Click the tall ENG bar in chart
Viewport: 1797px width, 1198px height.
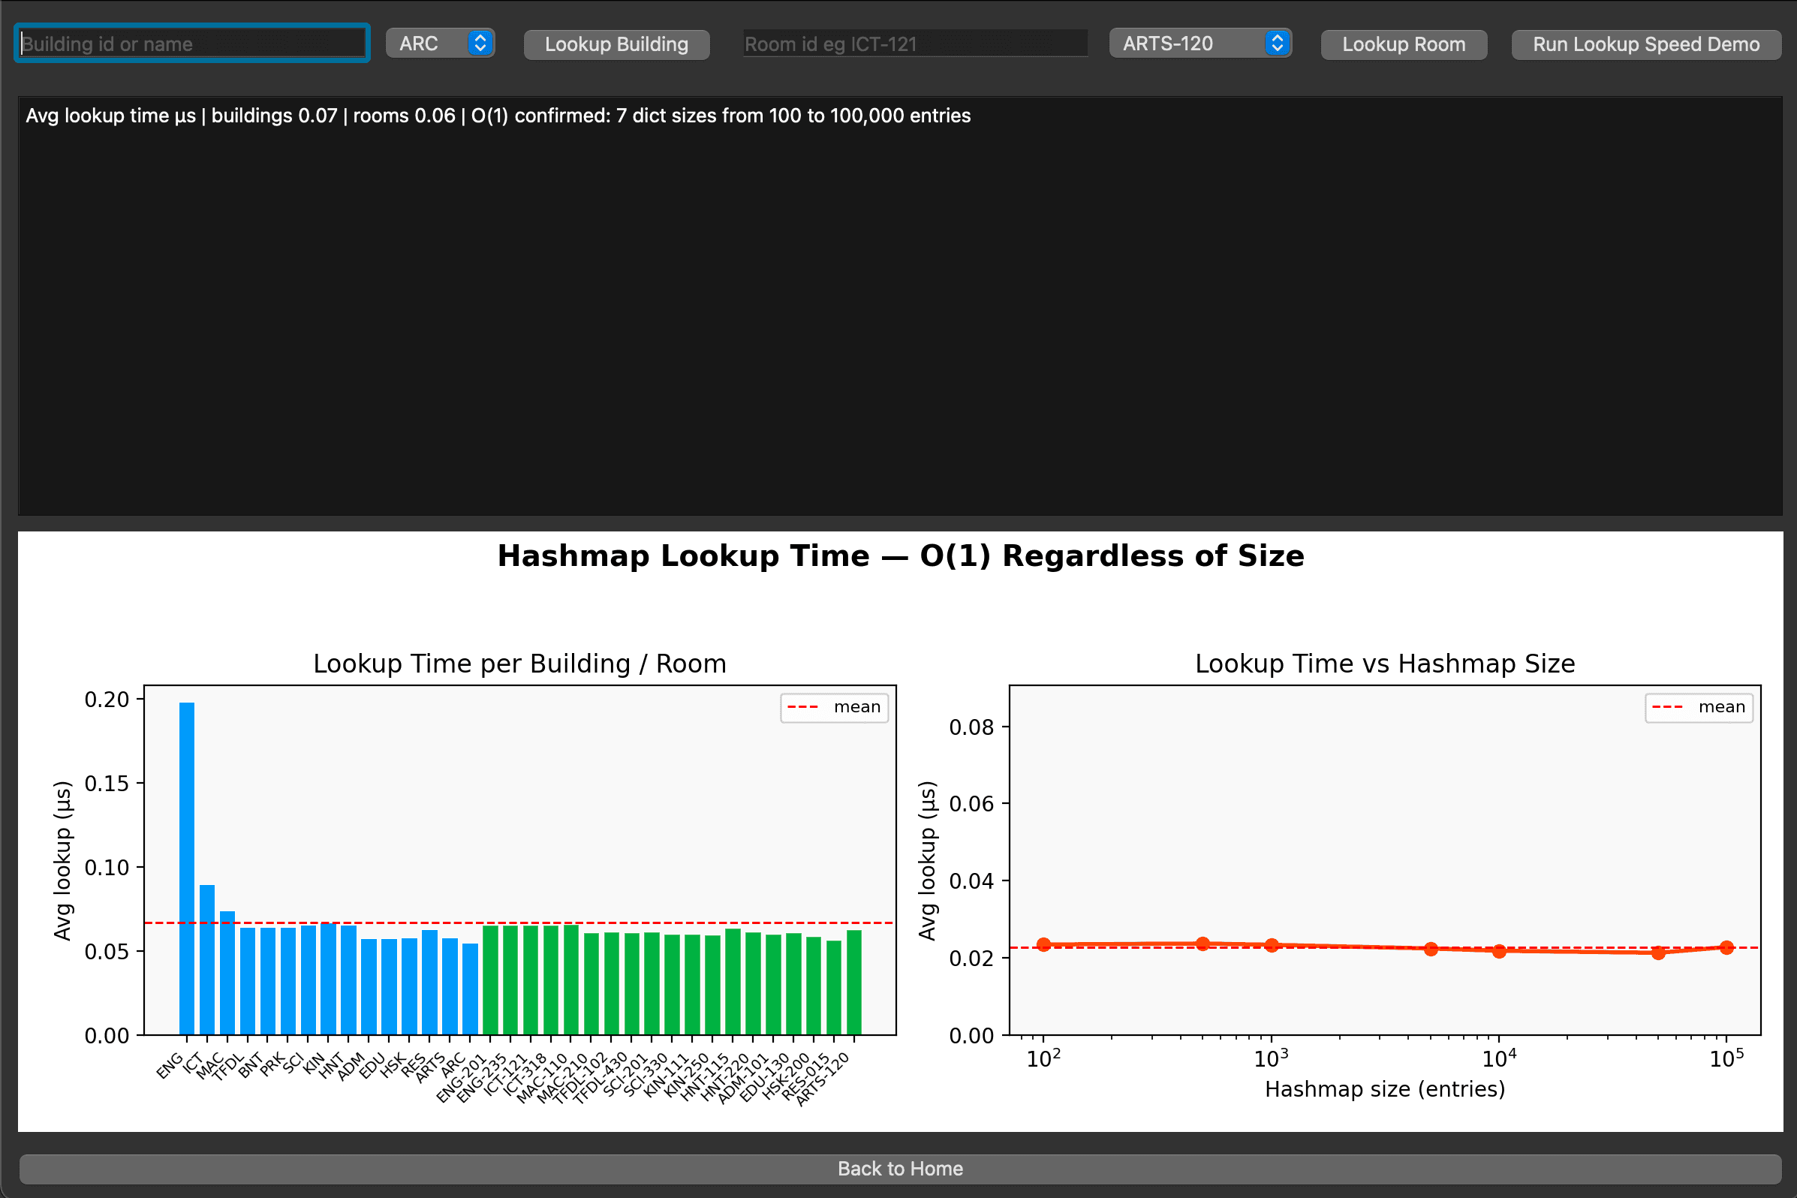tap(186, 868)
